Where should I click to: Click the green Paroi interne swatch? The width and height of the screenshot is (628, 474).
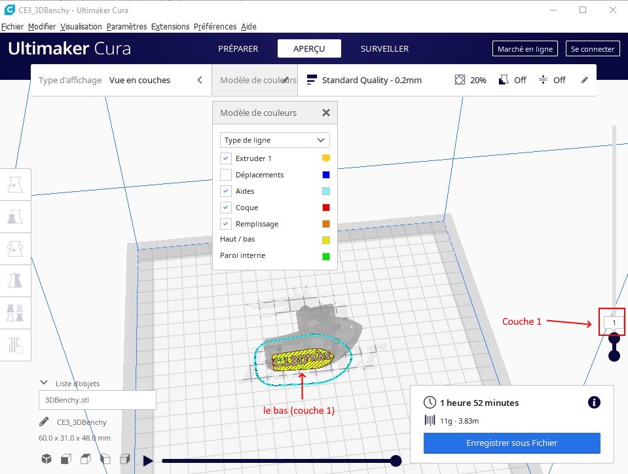(x=326, y=256)
